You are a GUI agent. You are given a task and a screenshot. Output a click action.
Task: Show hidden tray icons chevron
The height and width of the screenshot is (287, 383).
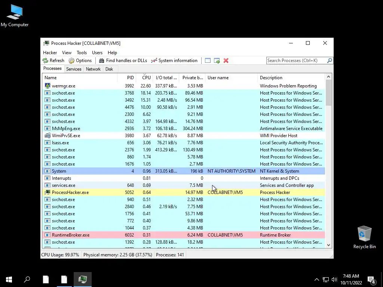(316, 280)
